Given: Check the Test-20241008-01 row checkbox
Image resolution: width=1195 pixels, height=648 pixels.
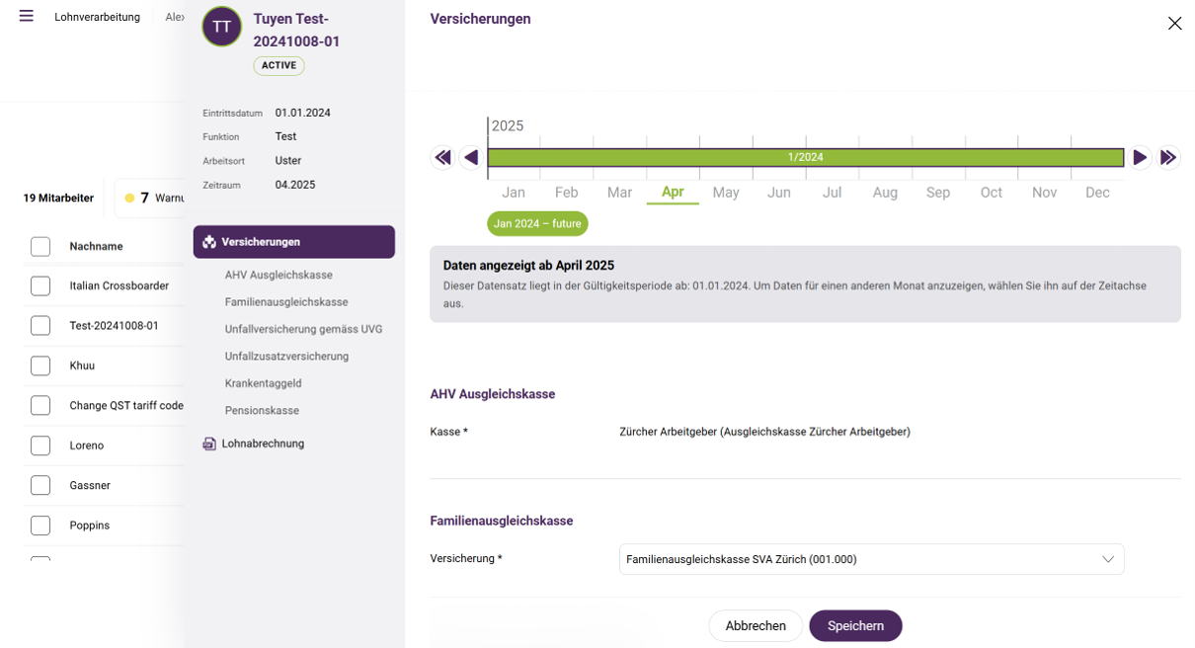Looking at the screenshot, I should [40, 325].
